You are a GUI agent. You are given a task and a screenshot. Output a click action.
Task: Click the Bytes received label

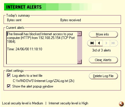coord(71,20)
